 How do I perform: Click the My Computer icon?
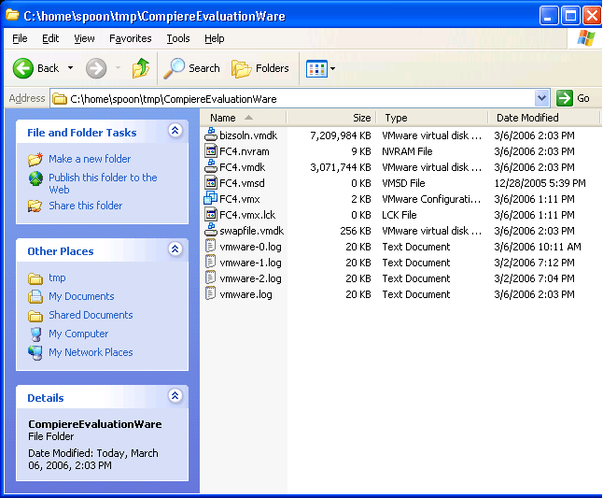35,334
